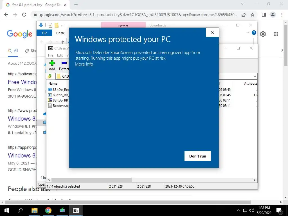Select the All search tab on Google

tap(13, 51)
